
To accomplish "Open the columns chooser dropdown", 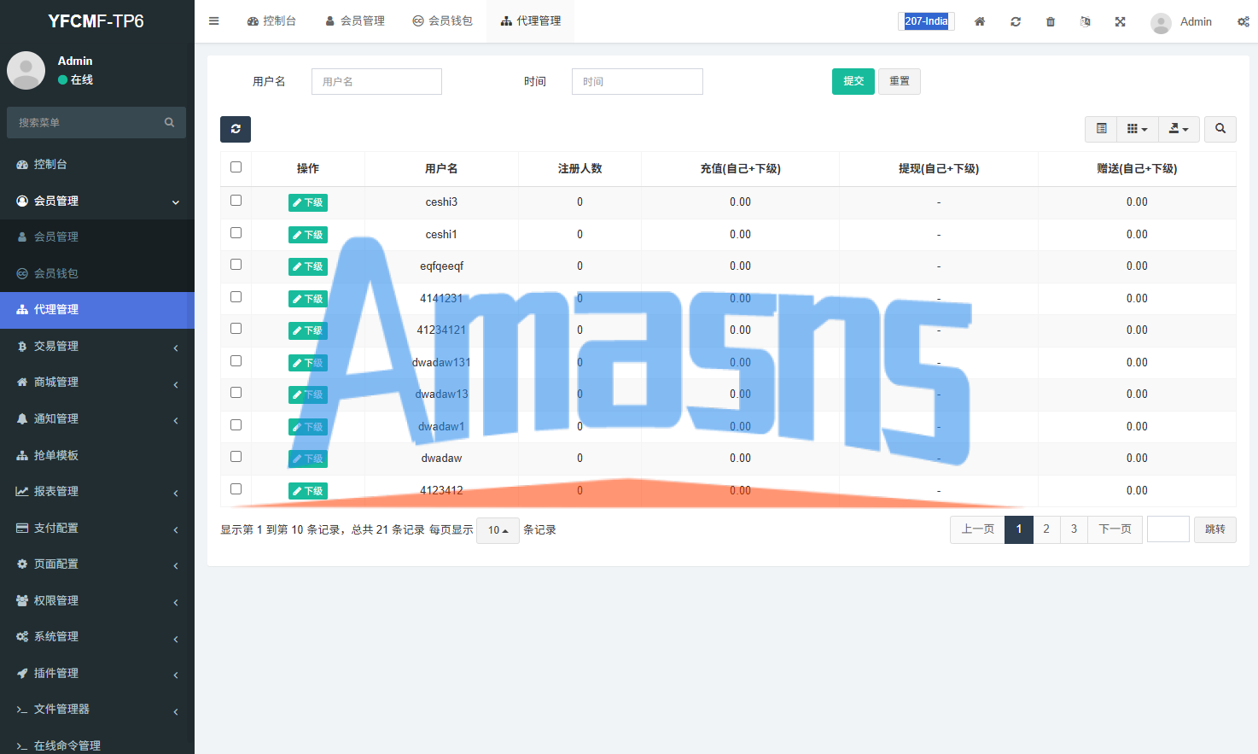I will tap(1138, 129).
